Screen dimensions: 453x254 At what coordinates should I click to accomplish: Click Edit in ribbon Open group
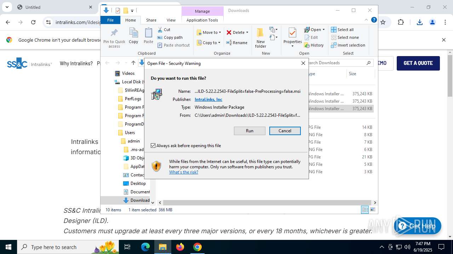coord(311,37)
